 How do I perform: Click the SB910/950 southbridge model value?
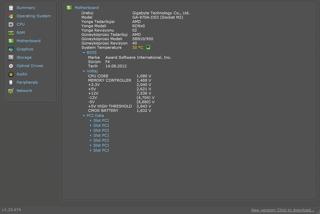point(143,39)
